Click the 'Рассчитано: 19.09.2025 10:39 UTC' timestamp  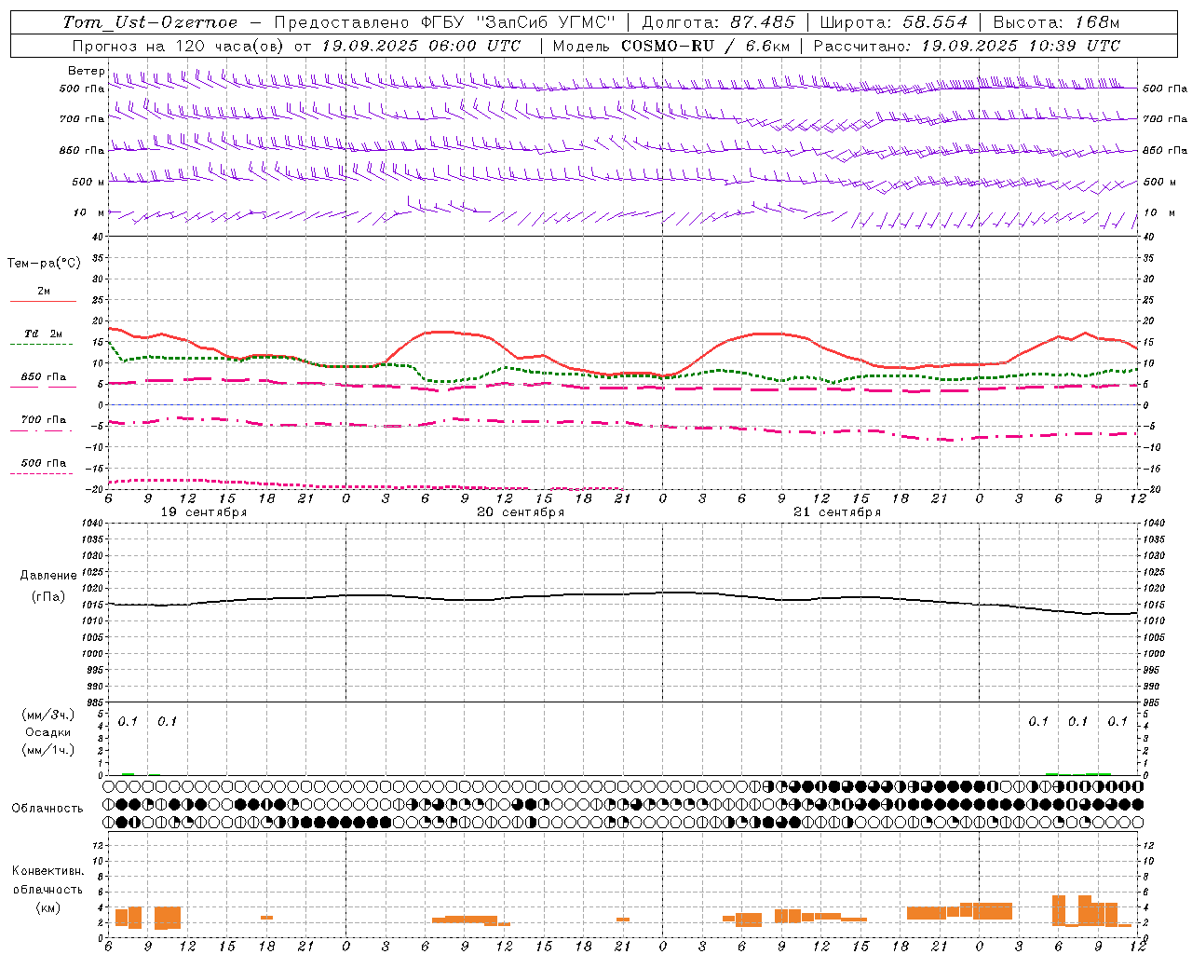click(x=967, y=46)
